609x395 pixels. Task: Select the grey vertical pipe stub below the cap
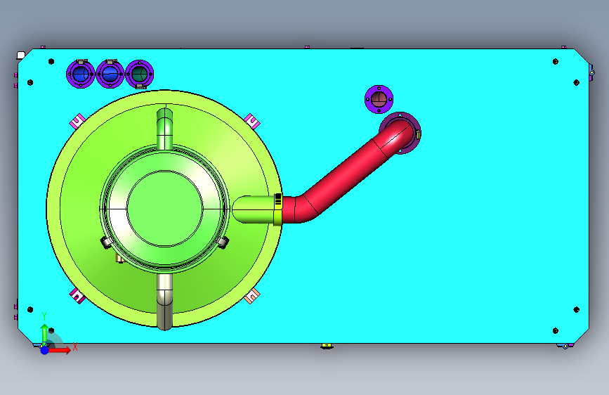point(164,302)
